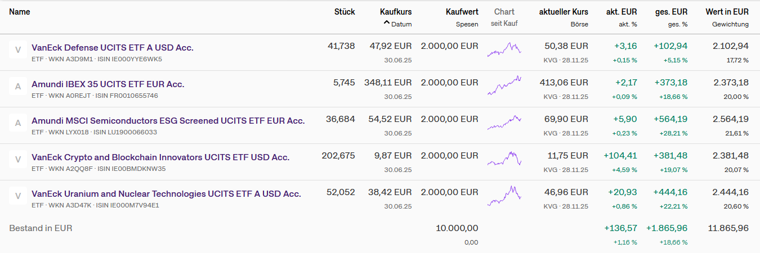
Task: Open the VanEck Defense sparkline chart
Action: (504, 50)
